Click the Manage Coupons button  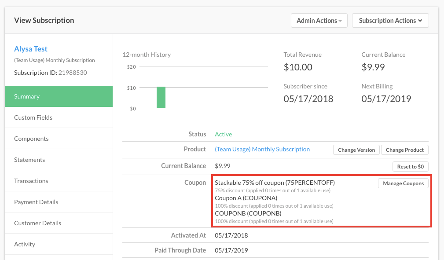coord(403,183)
